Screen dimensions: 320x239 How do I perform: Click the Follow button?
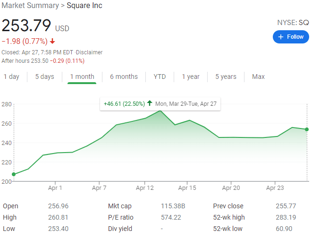point(291,37)
